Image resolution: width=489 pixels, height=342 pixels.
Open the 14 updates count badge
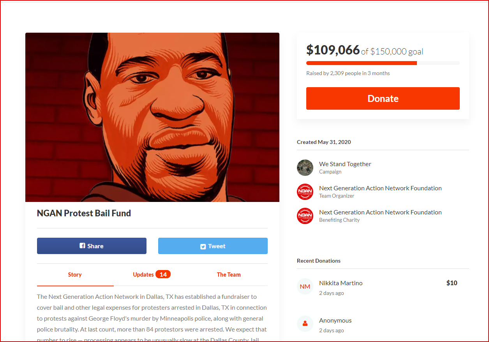pos(163,274)
